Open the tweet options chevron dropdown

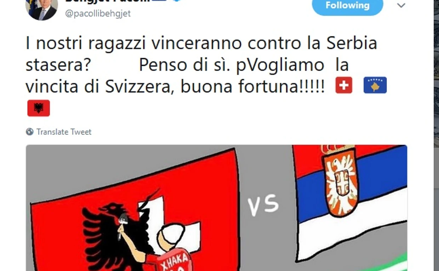point(401,6)
